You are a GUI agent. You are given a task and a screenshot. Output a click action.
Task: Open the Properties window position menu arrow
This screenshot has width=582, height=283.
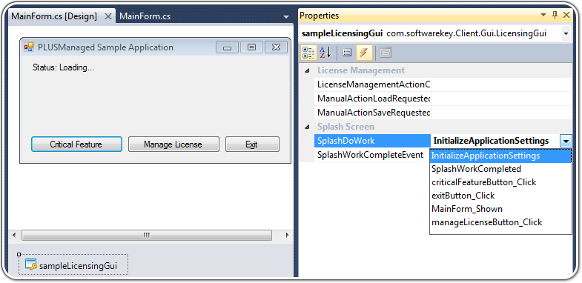(543, 16)
